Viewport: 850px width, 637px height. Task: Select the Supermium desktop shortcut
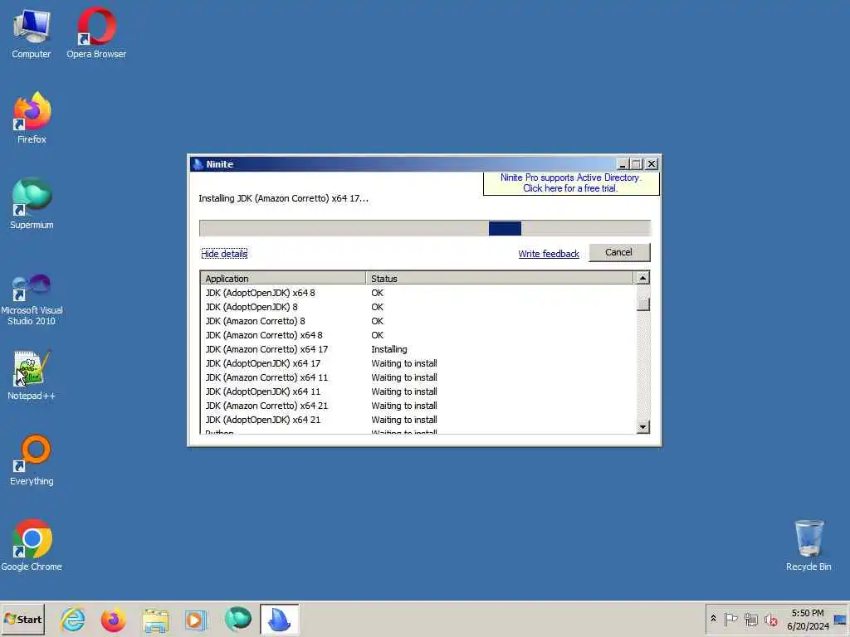coord(32,204)
